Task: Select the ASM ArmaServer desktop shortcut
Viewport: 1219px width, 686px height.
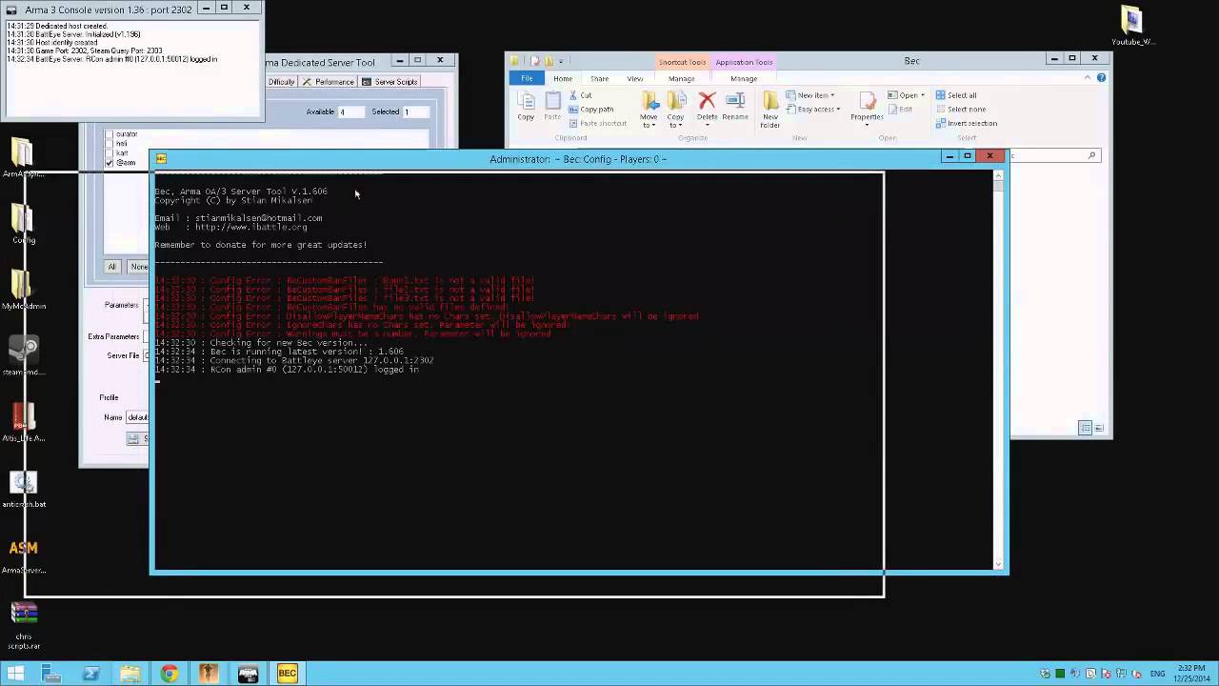Action: (23, 555)
